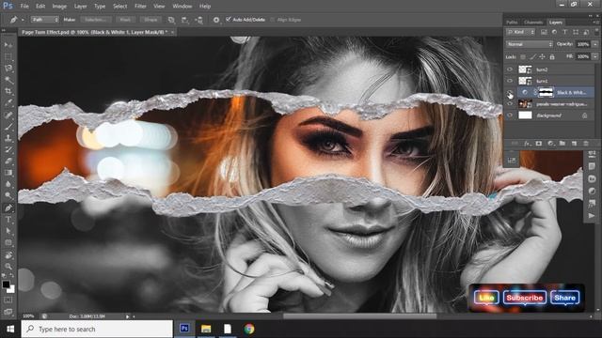602x338 pixels.
Task: Toggle lock position icon
Action: pos(542,56)
